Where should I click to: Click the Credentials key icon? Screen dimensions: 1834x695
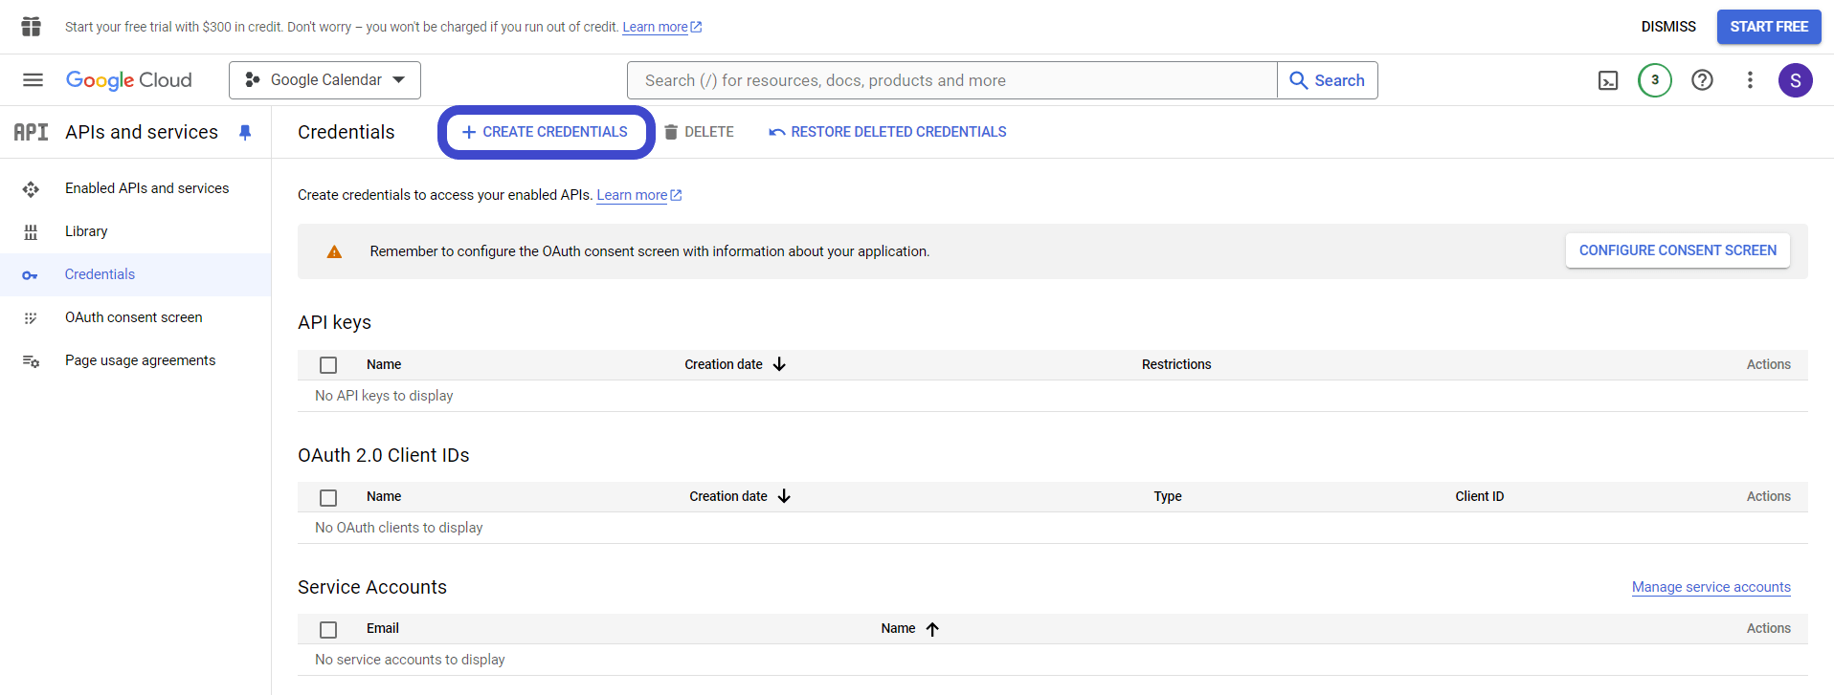click(x=31, y=275)
